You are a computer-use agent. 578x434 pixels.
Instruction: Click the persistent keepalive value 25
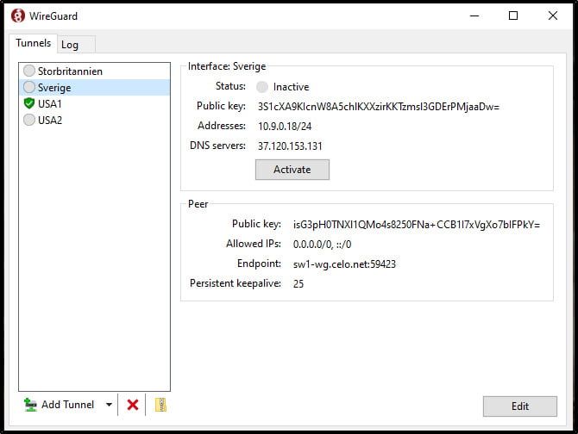tap(298, 283)
